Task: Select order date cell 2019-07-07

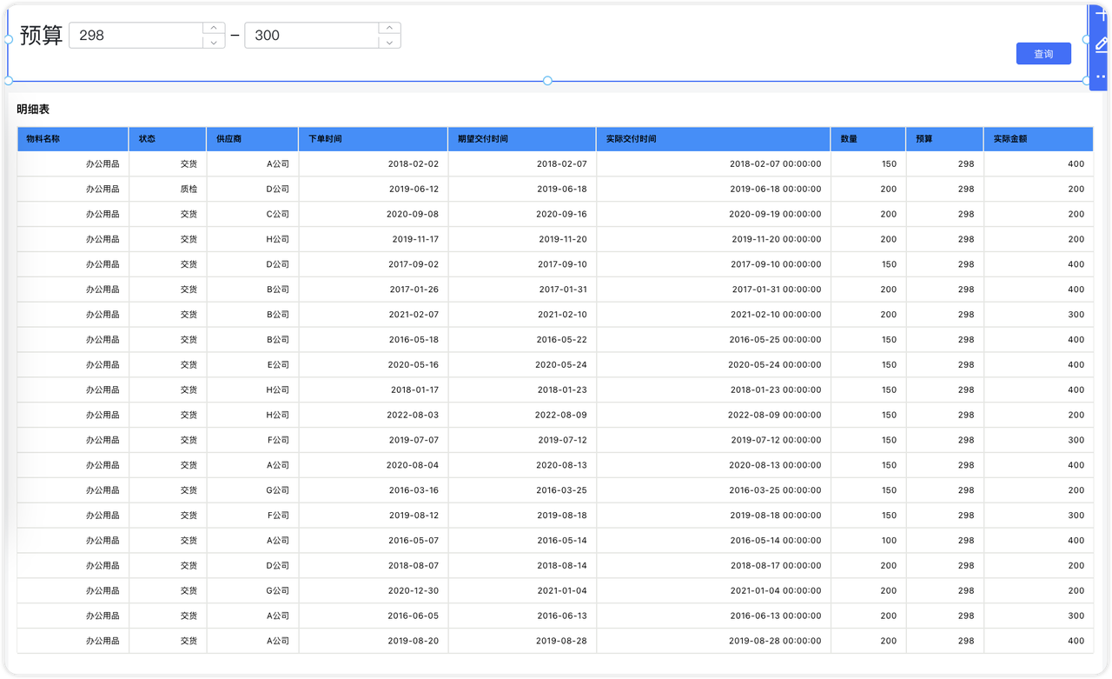Action: (374, 440)
